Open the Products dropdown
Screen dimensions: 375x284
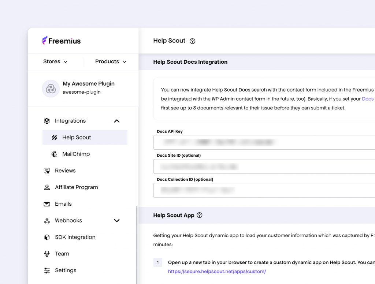tap(111, 62)
